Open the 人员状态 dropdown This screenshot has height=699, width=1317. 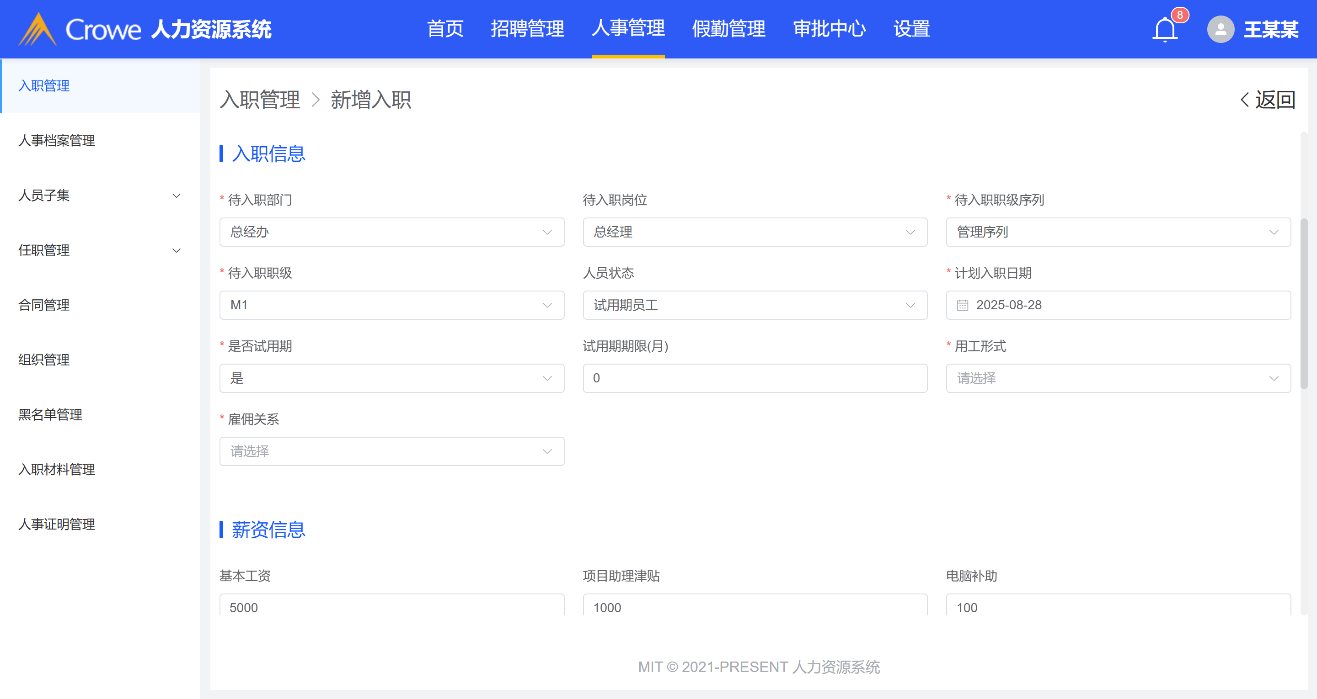(755, 305)
